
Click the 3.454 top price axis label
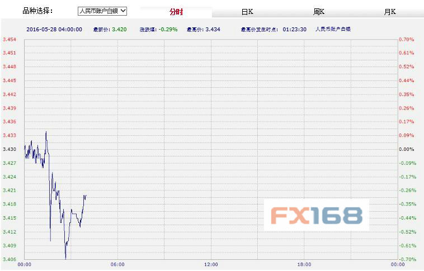(x=10, y=40)
